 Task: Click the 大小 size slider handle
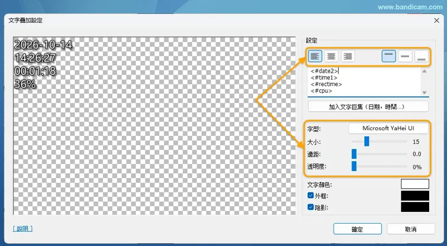(367, 141)
